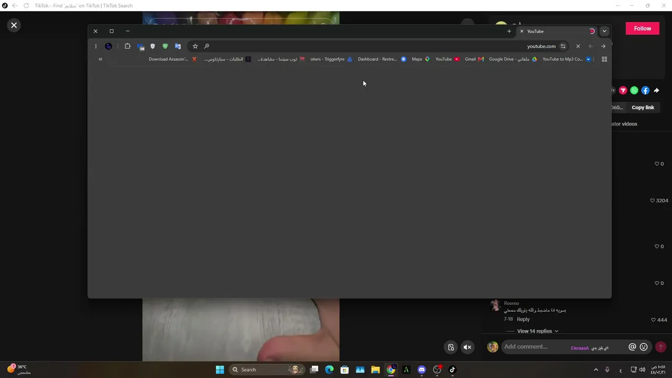Screen dimensions: 672x378
Task: Click the microphone icon in system tray
Action: tap(607, 370)
